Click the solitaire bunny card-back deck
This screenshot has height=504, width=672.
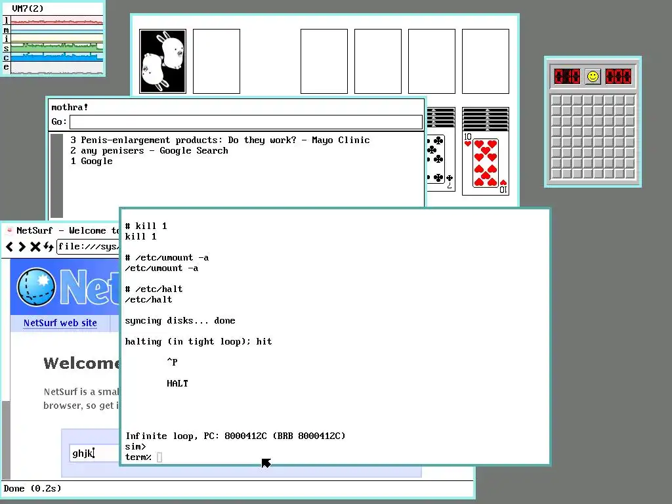pos(163,61)
